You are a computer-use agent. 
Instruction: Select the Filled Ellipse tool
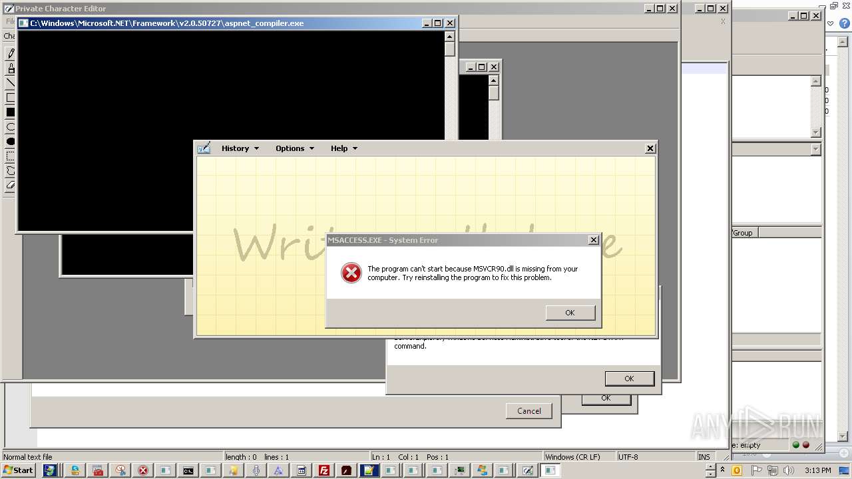coord(10,142)
